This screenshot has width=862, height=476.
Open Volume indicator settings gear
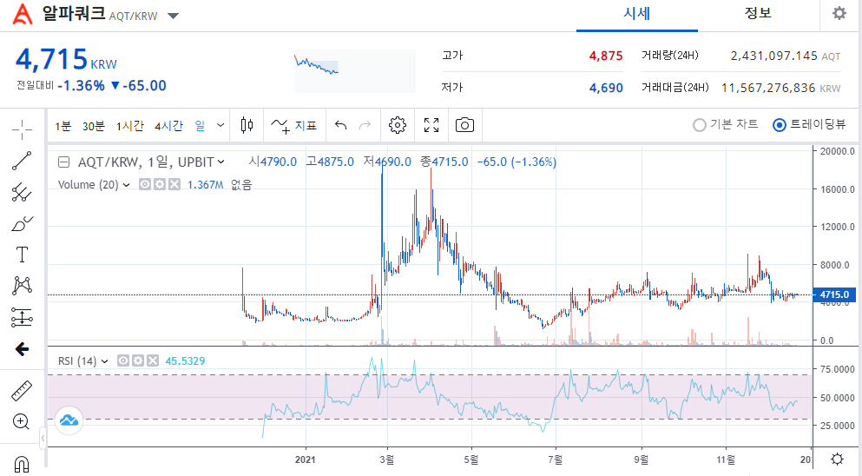click(160, 184)
